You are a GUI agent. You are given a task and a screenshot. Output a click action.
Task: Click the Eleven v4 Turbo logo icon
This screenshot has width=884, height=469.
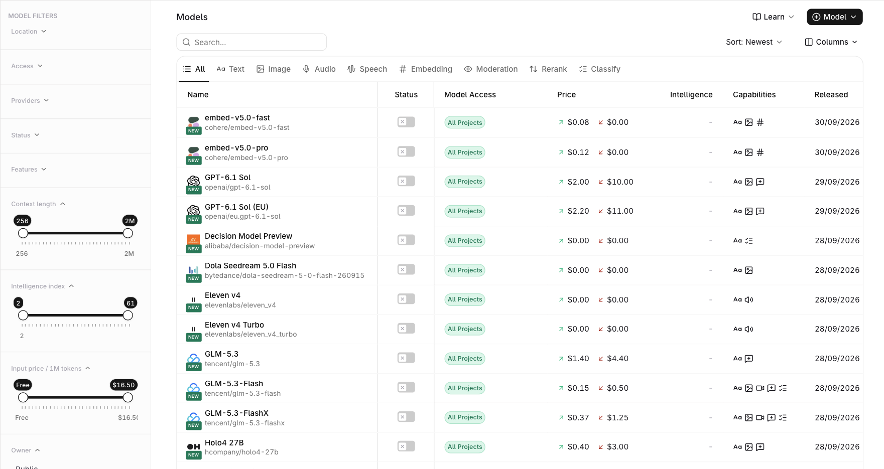pos(193,329)
